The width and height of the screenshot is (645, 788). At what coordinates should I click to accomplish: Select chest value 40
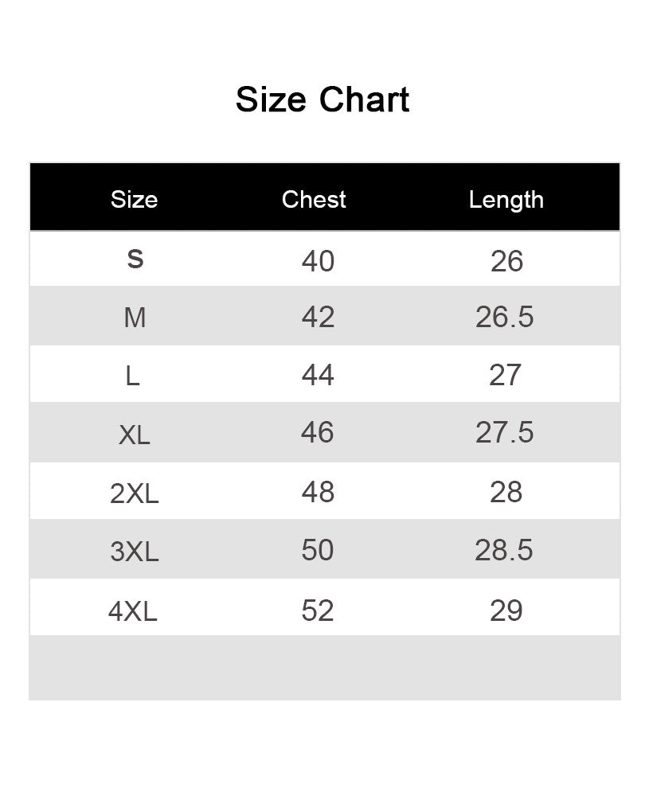(x=318, y=261)
